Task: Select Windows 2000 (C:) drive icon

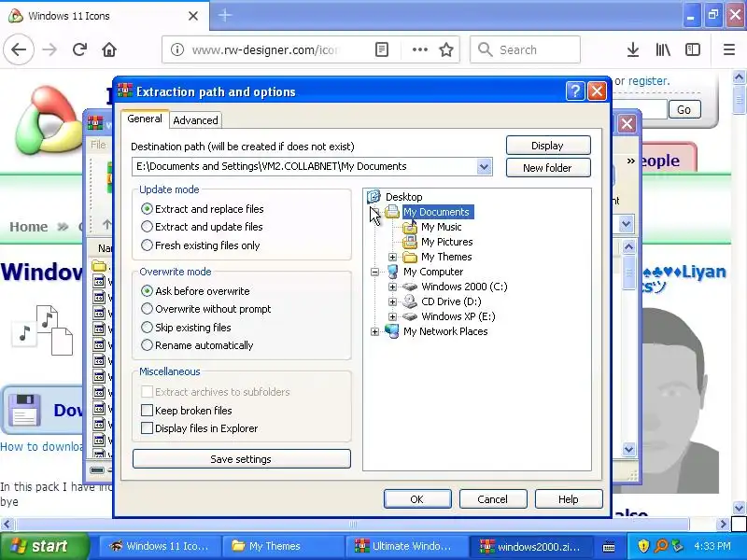Action: [410, 287]
